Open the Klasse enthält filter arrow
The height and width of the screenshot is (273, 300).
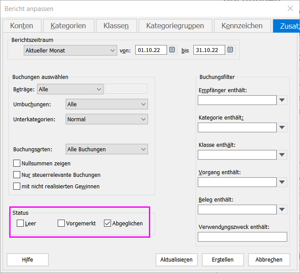[282, 155]
